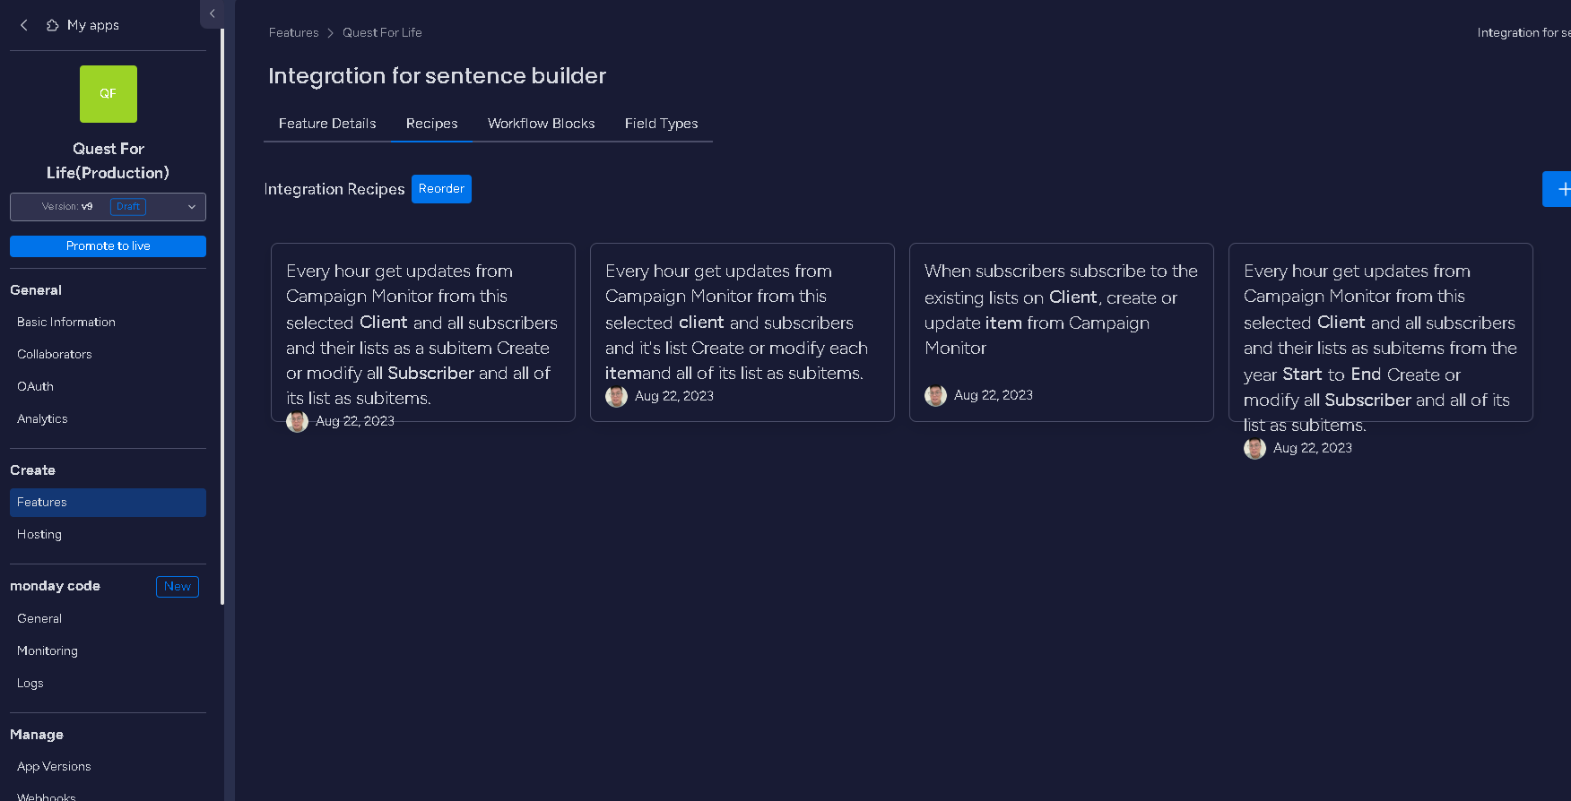Click author avatar on the 'lists as a subitem' recipe card

297,421
